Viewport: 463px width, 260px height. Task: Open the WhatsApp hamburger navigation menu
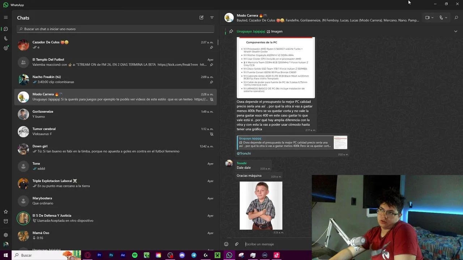[x=6, y=17]
